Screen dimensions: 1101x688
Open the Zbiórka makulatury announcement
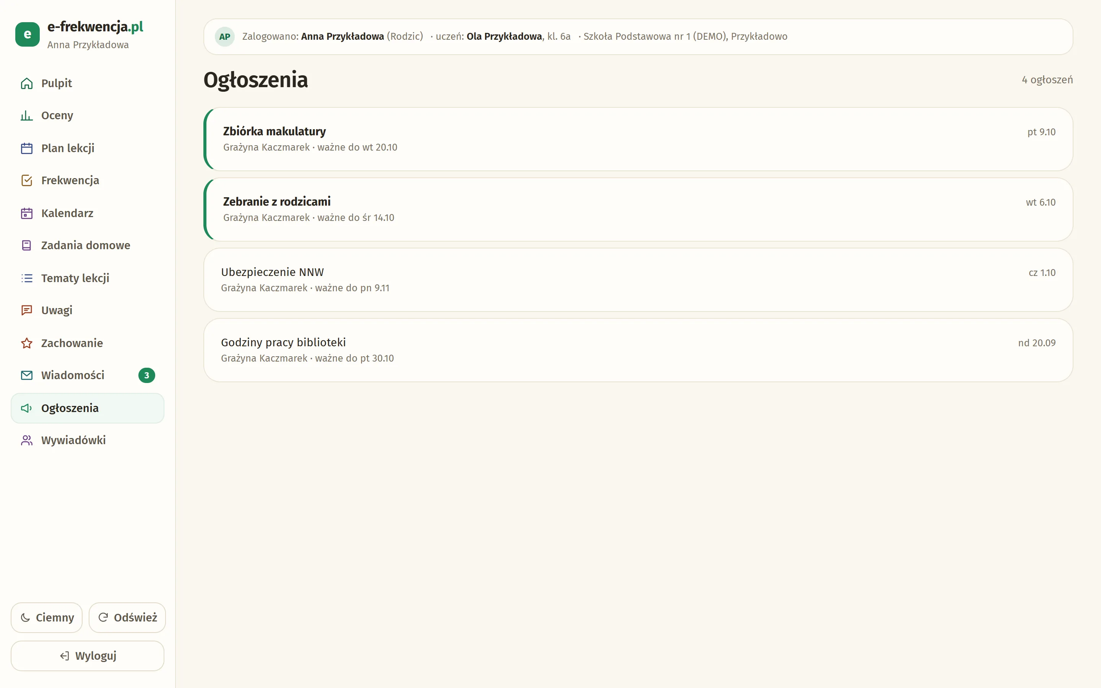point(638,139)
